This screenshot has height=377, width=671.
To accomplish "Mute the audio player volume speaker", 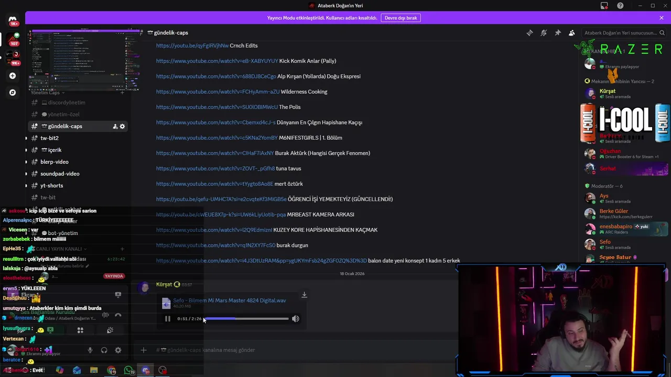I will point(296,318).
